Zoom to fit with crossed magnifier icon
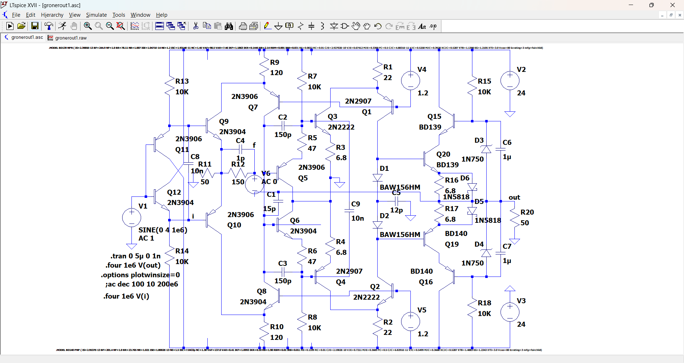This screenshot has width=684, height=363. [121, 26]
